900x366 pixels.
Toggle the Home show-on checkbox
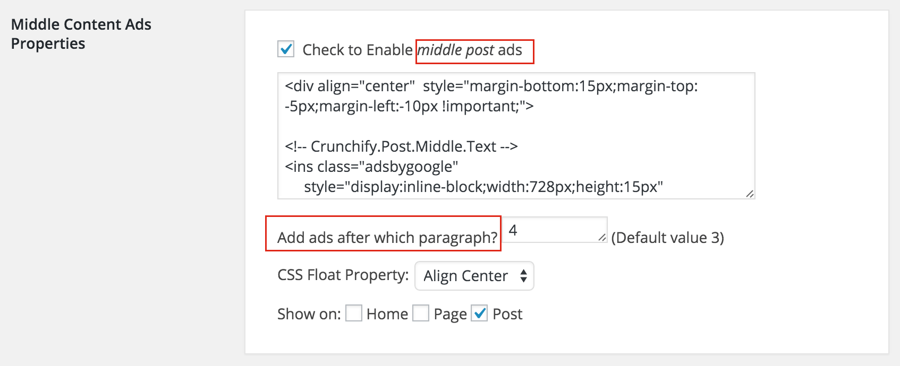pos(354,313)
